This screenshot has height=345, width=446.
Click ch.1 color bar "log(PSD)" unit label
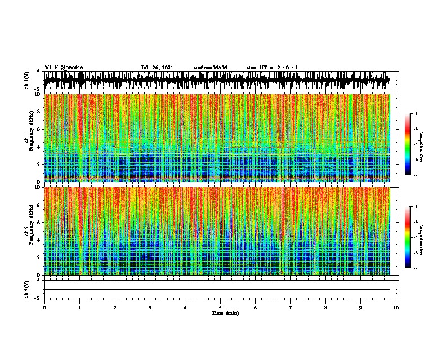(x=421, y=147)
